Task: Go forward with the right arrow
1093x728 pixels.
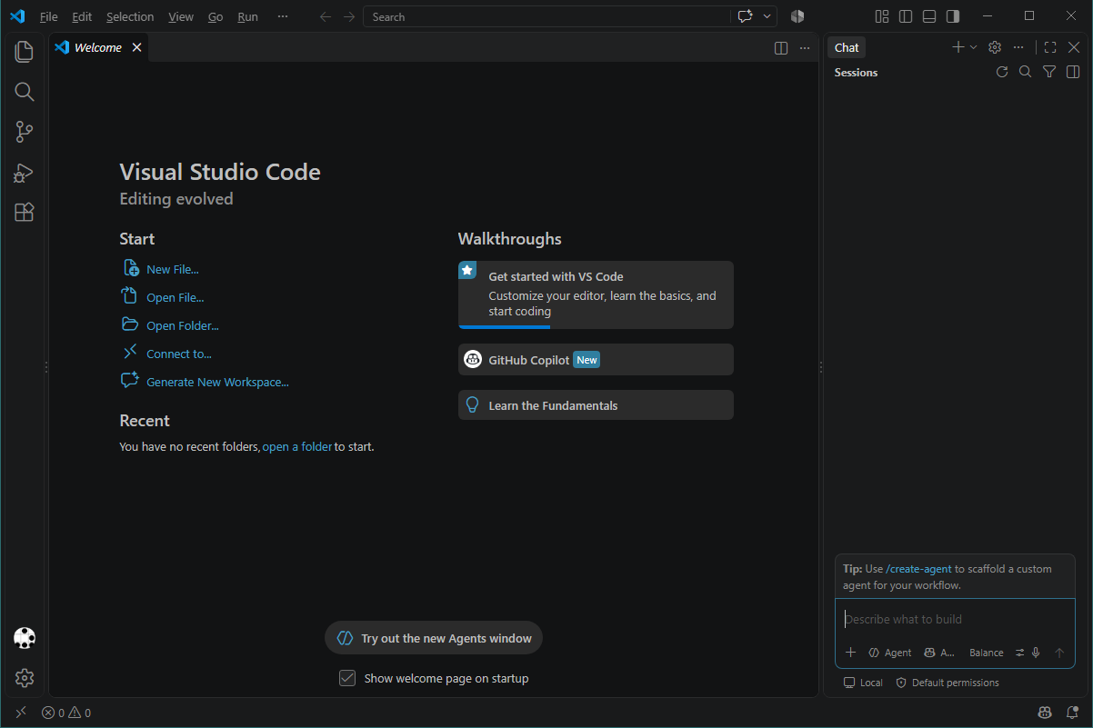Action: tap(349, 16)
